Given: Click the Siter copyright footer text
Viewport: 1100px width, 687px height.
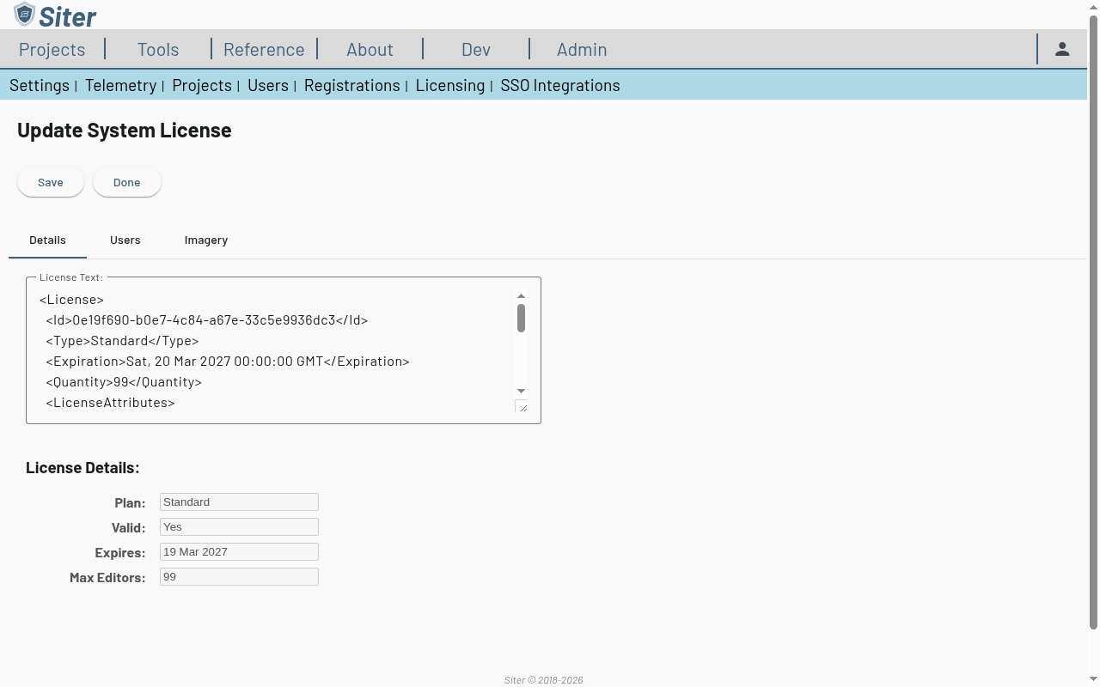Looking at the screenshot, I should pos(543,680).
